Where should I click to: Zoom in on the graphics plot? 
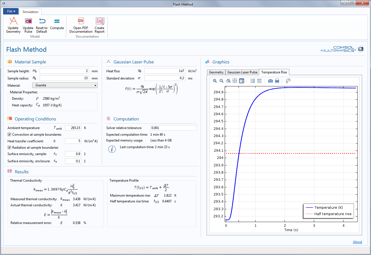pyautogui.click(x=215, y=81)
